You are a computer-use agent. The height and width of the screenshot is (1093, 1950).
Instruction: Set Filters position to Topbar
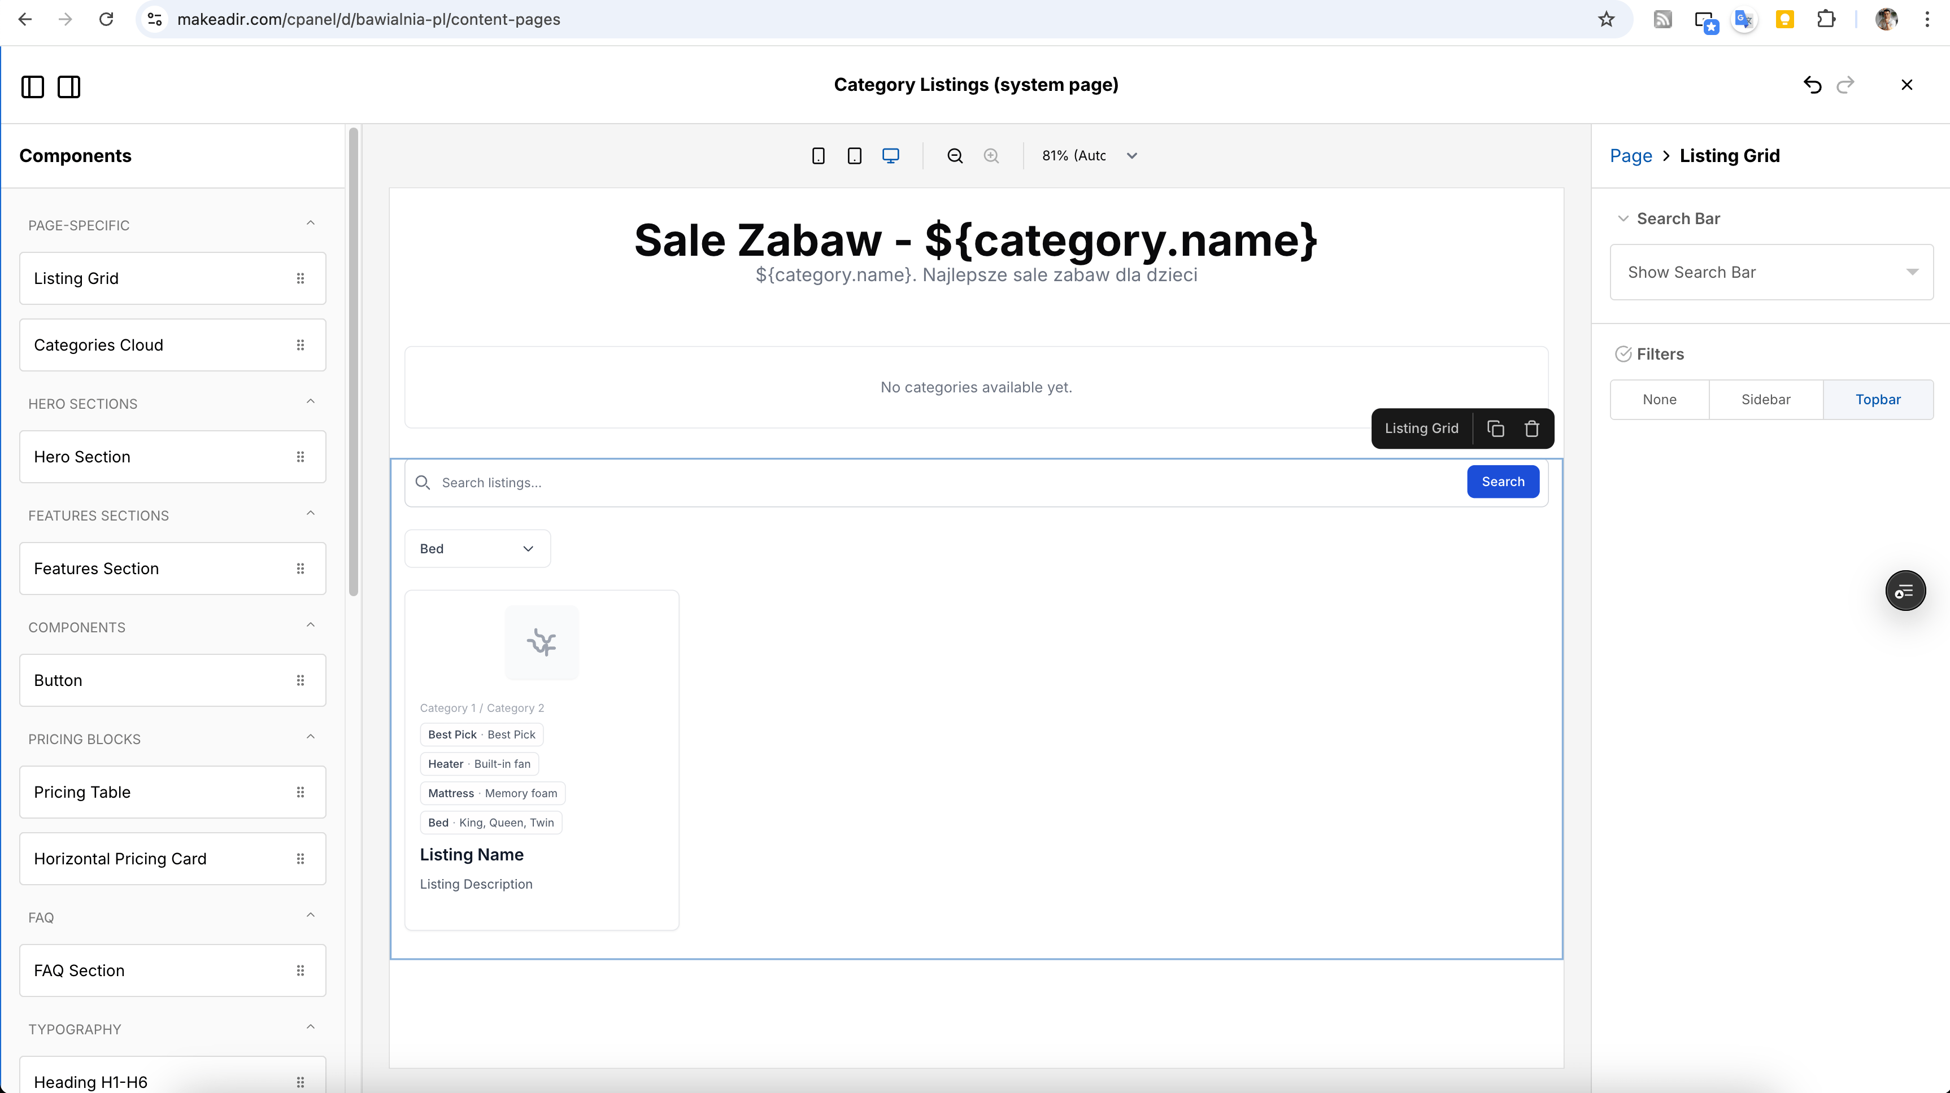coord(1877,399)
